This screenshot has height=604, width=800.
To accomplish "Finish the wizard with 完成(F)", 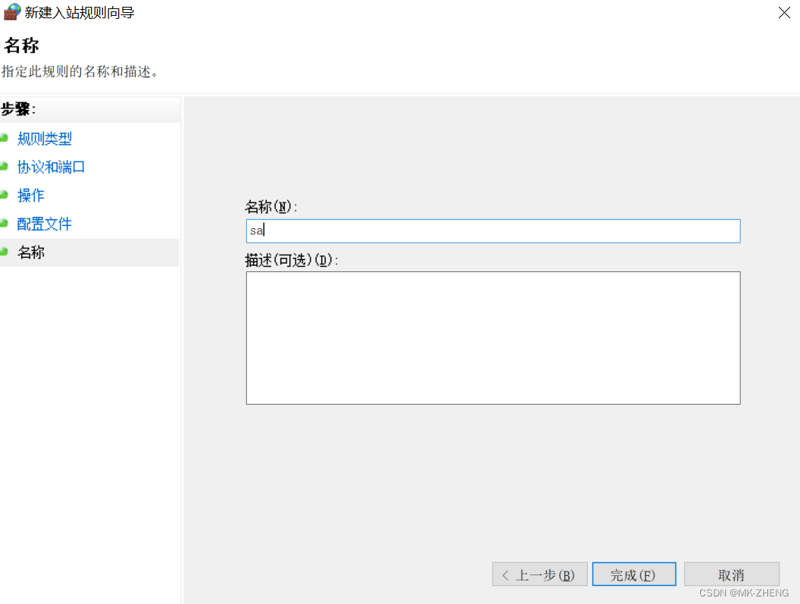I will pos(634,574).
